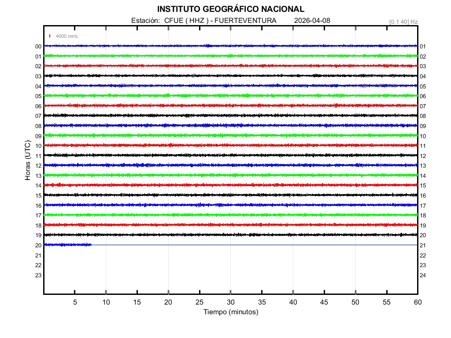Click the 45 minute tick label

pyautogui.click(x=324, y=302)
